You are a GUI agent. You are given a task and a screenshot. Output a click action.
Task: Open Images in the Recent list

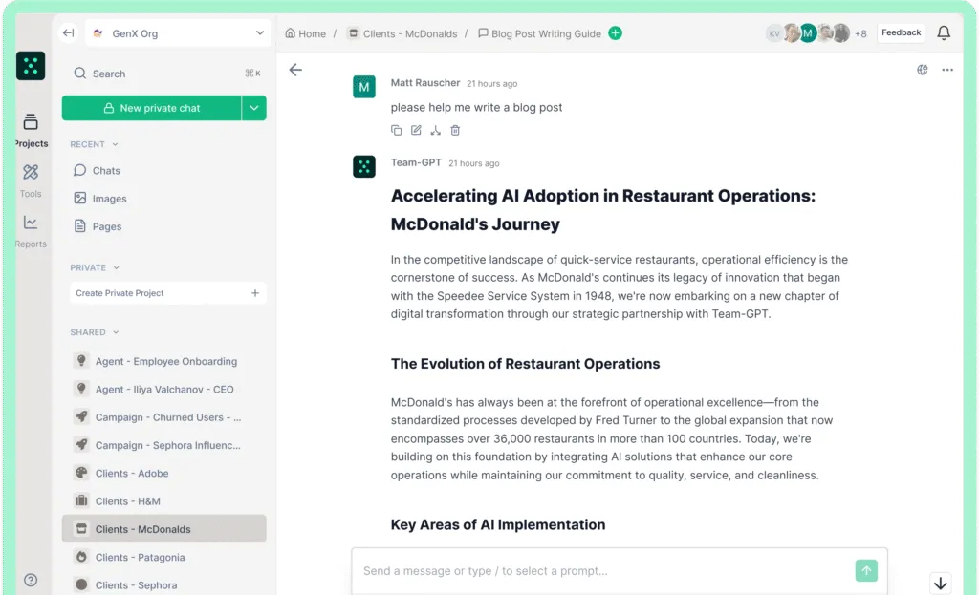pos(100,199)
